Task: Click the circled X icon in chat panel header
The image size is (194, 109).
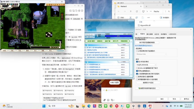Action: point(82,11)
